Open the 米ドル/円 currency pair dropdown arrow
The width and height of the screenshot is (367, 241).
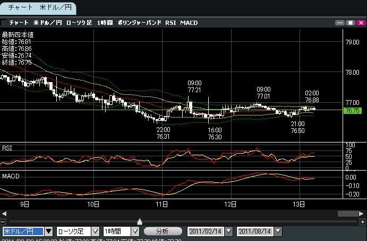(x=48, y=231)
